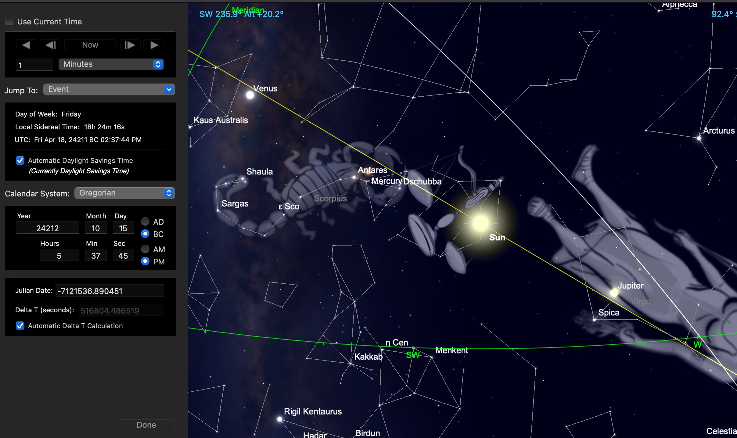The height and width of the screenshot is (438, 737).
Task: Click the forward time flow arrow
Action: pos(154,45)
